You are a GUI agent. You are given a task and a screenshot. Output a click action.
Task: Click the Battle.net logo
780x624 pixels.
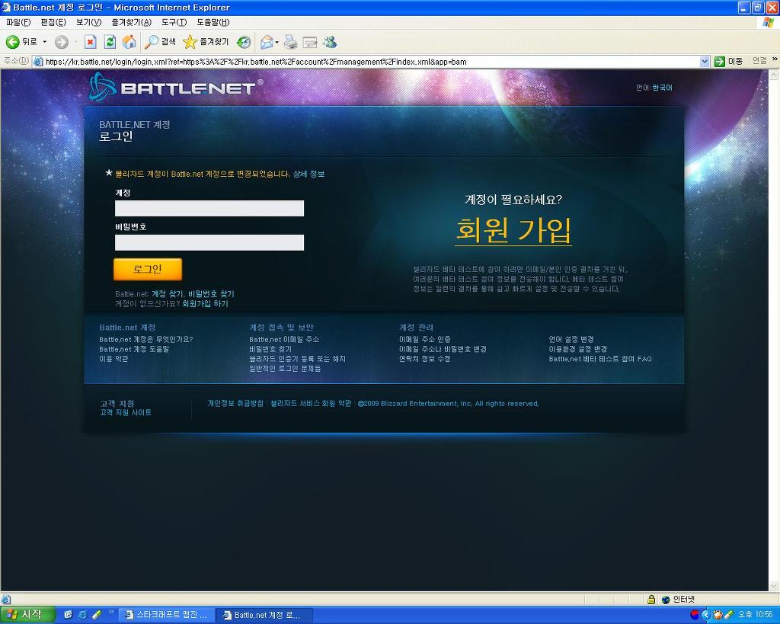click(x=176, y=87)
